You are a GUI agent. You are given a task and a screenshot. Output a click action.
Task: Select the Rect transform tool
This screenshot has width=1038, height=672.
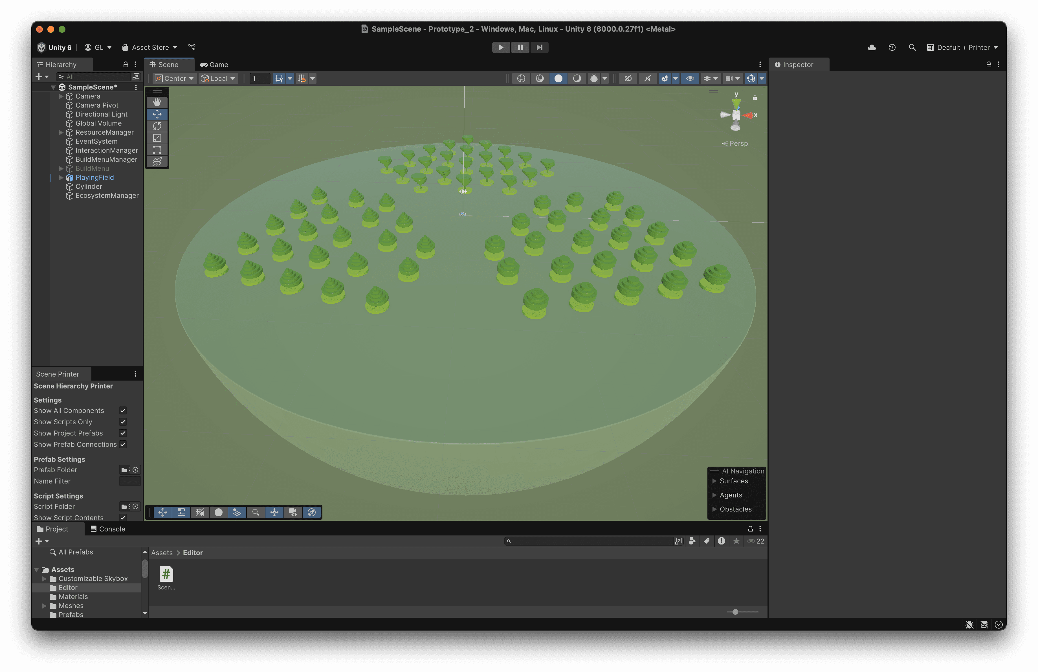[157, 150]
